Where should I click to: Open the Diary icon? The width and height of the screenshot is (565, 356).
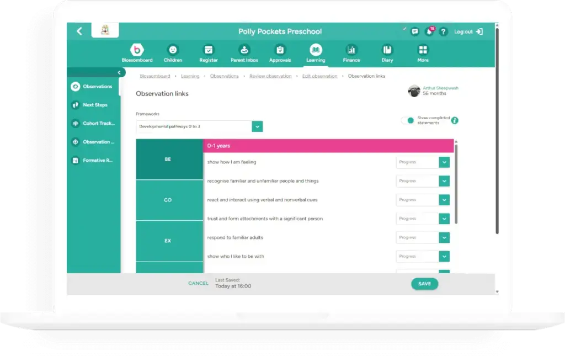click(x=387, y=50)
